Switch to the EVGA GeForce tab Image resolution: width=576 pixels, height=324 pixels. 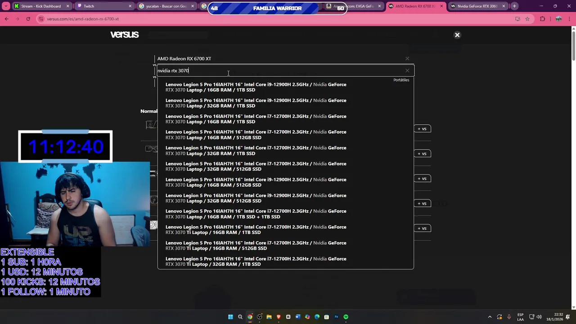(x=353, y=6)
